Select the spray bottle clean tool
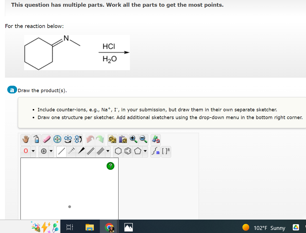Image resolution: width=306 pixels, height=233 pixels. [36, 140]
